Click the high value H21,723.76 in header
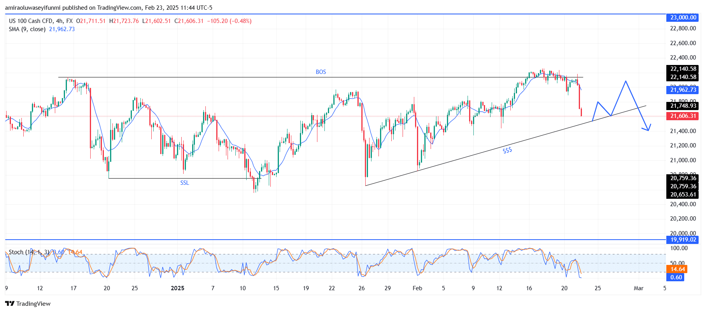 click(x=124, y=21)
